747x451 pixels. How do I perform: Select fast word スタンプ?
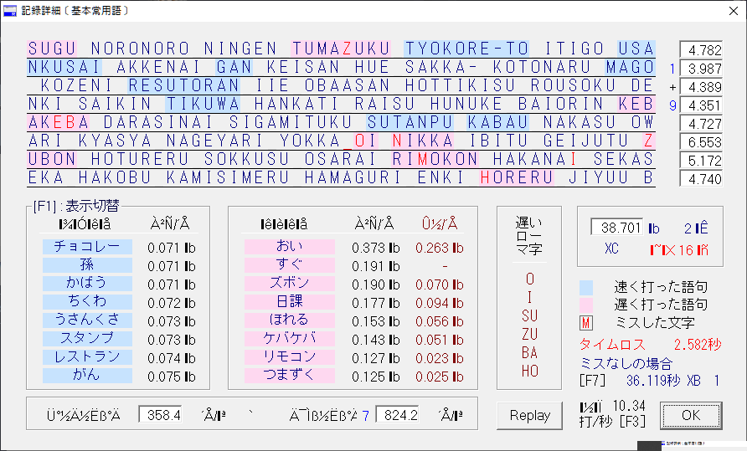(87, 338)
